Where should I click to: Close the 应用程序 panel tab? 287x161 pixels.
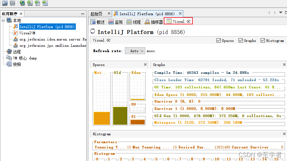[21, 14]
